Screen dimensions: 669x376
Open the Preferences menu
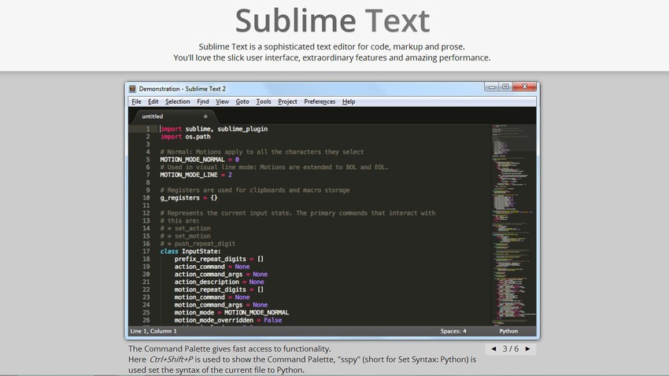click(320, 101)
